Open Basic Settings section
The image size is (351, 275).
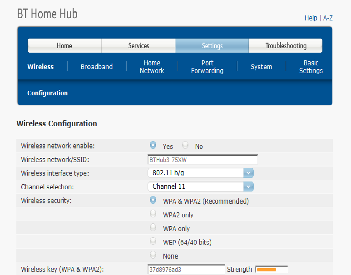pyautogui.click(x=311, y=67)
